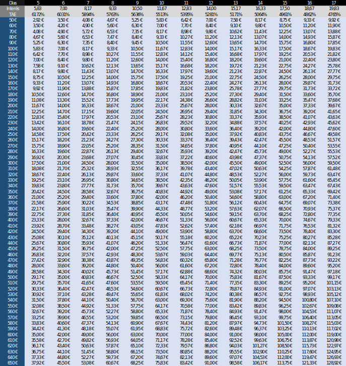Select the 650€ amount row label
This screenshot has height=366, width=346.
(x=13, y=362)
